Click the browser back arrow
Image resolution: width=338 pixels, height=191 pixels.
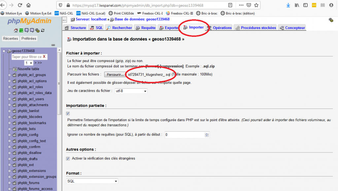coord(3,5)
